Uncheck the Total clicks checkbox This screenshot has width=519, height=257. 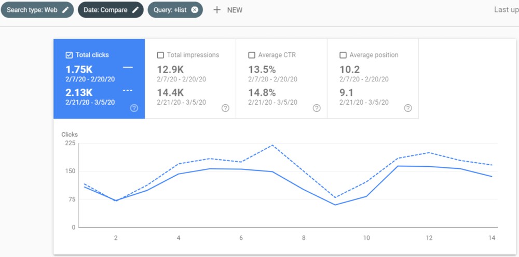tap(69, 55)
